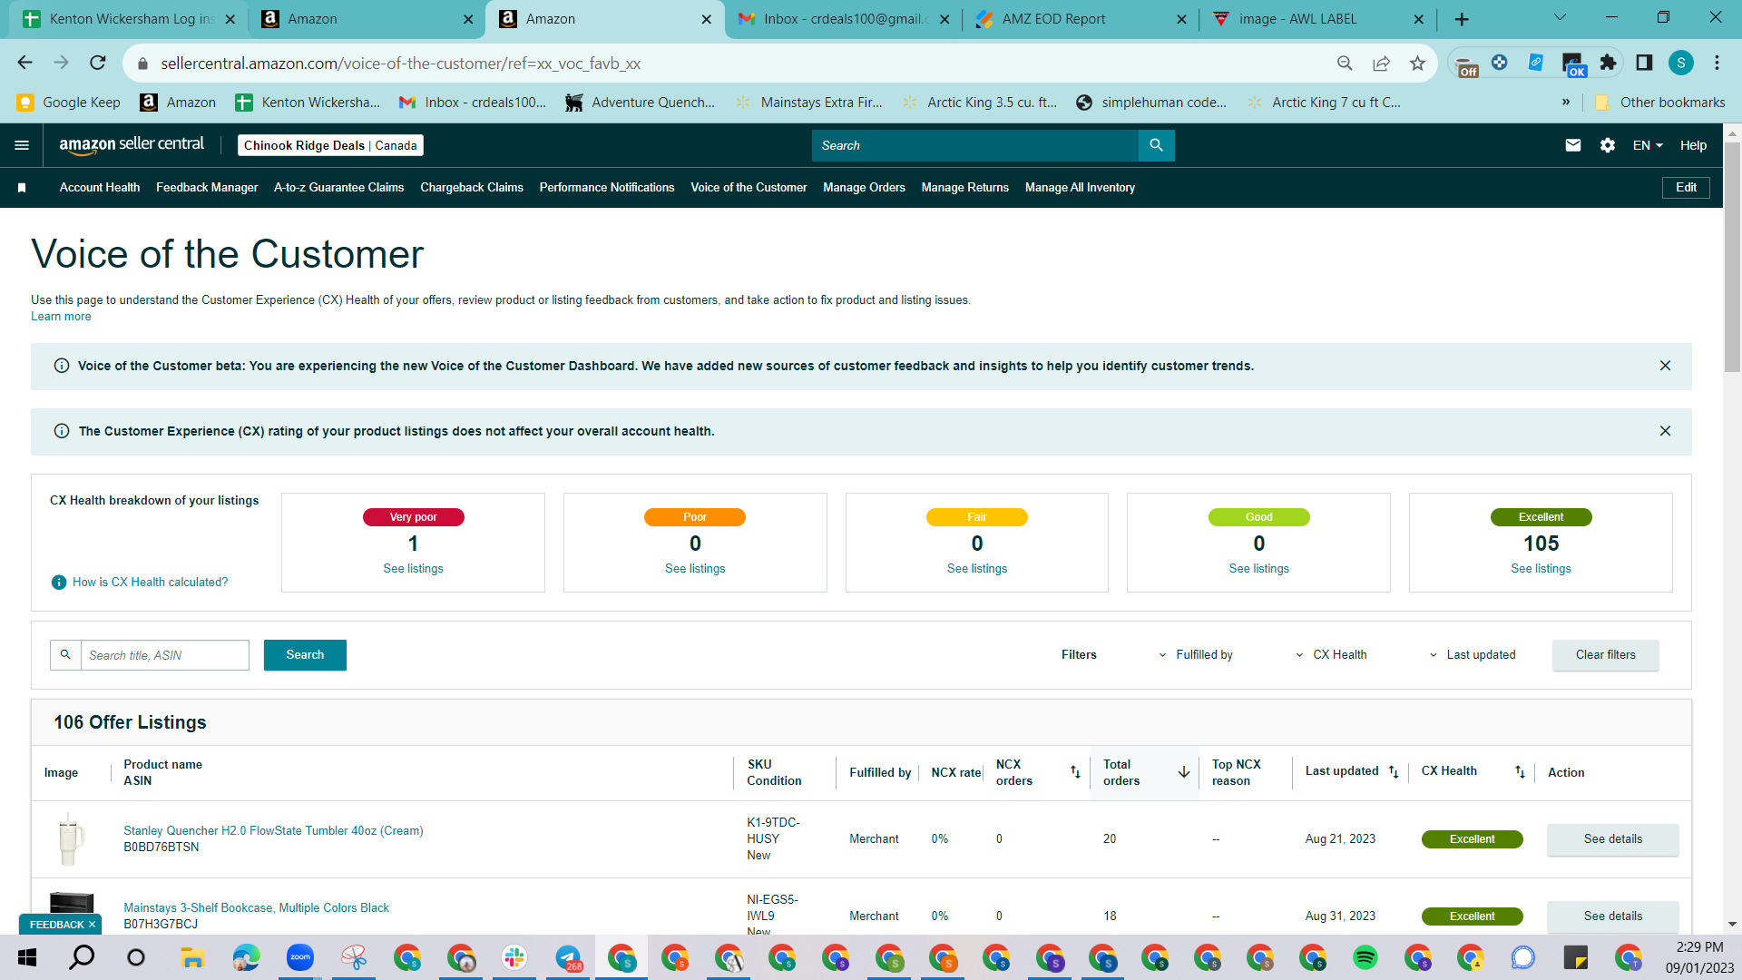This screenshot has width=1742, height=980.
Task: Click the Search title, ASIN input field
Action: click(164, 655)
